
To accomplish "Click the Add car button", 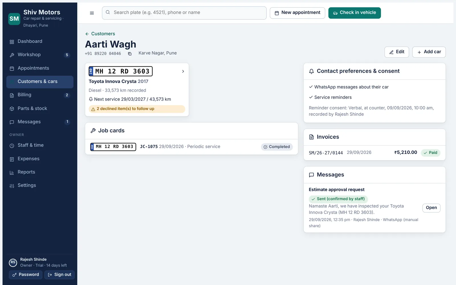I will tap(429, 52).
